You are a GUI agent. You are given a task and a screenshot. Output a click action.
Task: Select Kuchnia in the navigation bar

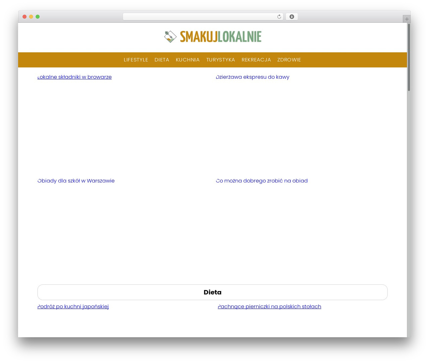188,60
